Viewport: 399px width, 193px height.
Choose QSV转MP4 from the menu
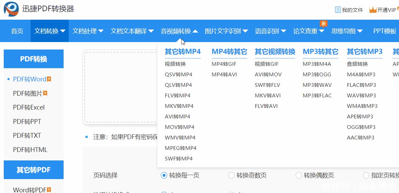point(178,75)
